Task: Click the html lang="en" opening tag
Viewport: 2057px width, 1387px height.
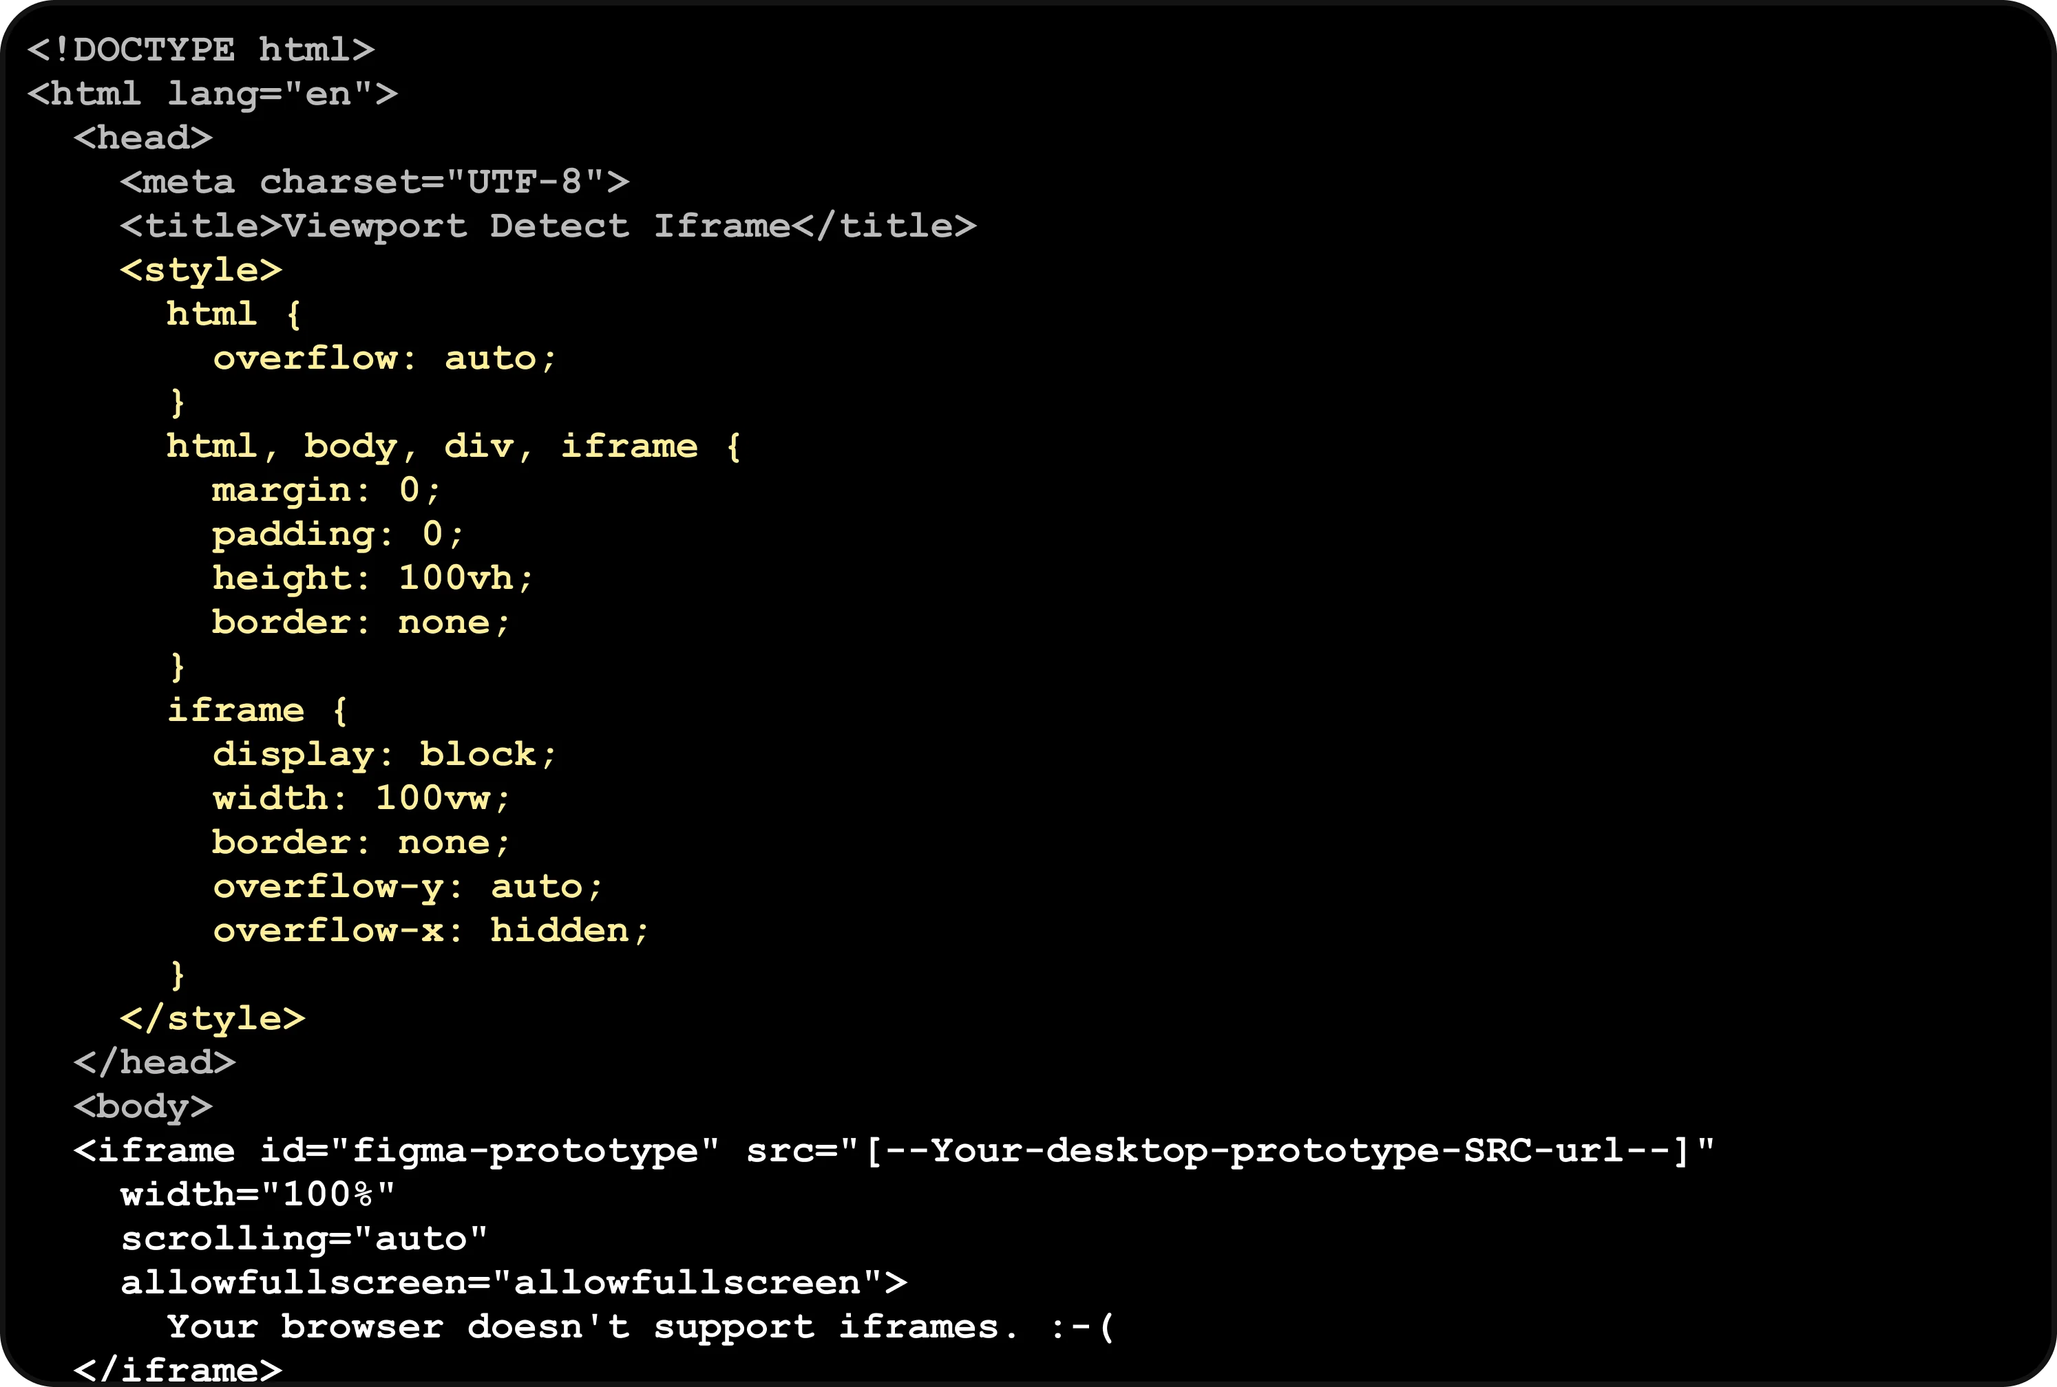Action: (213, 94)
